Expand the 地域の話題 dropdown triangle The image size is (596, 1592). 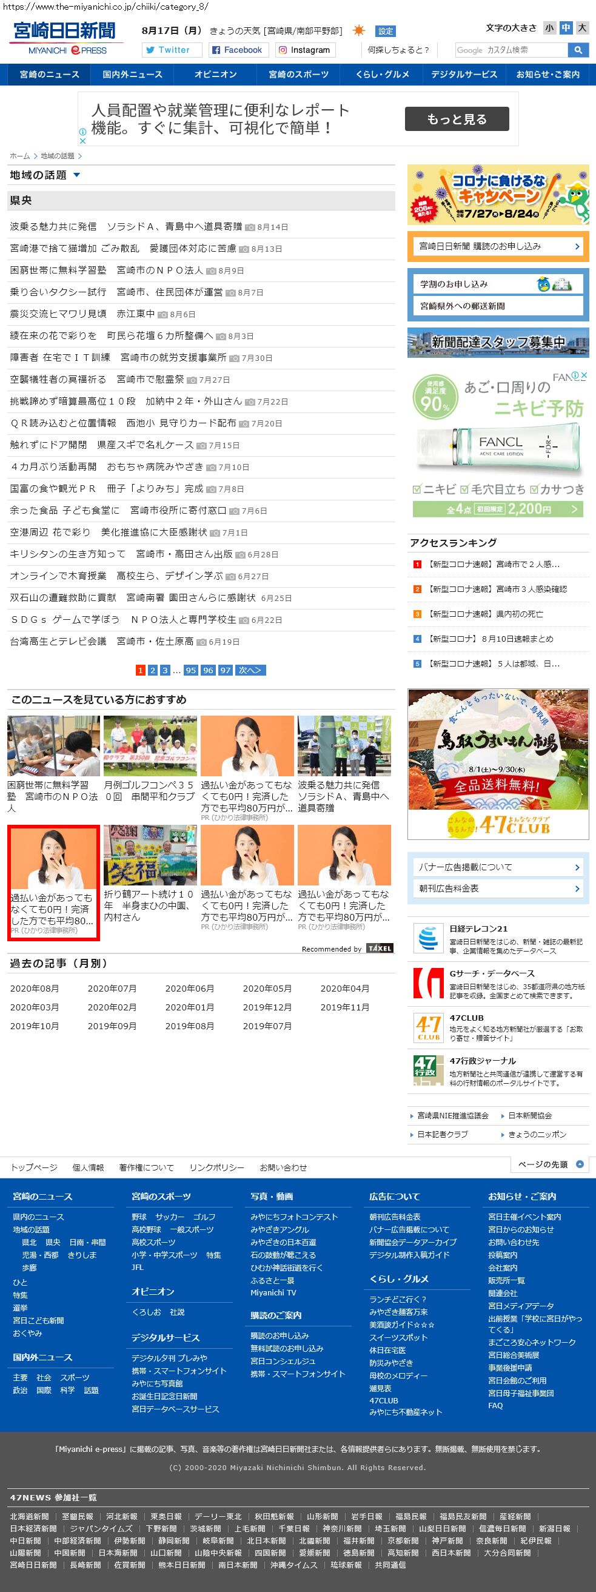click(76, 175)
